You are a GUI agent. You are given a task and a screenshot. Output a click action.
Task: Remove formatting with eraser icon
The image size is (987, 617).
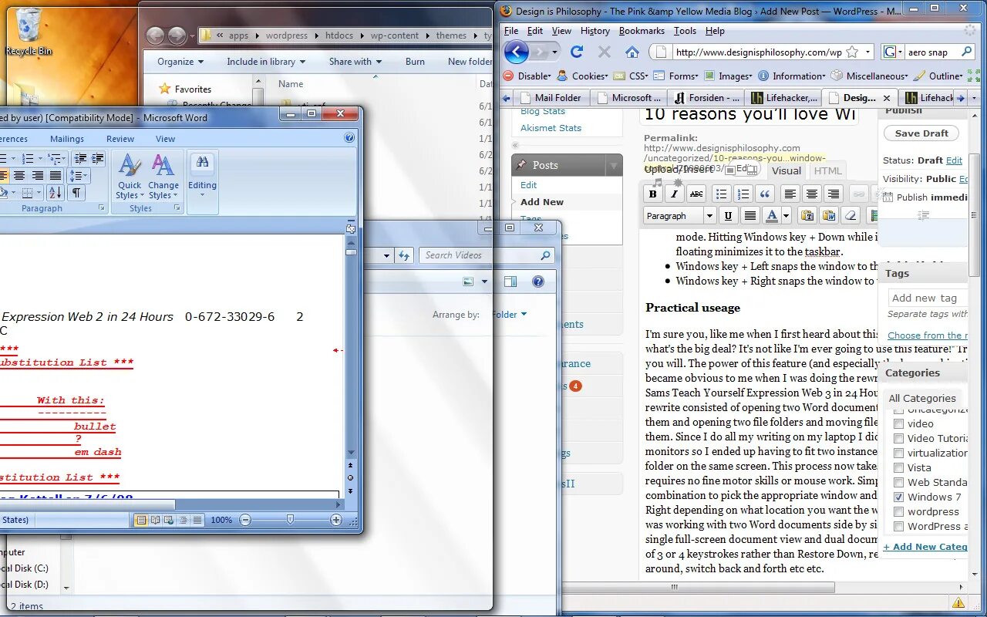(x=851, y=215)
